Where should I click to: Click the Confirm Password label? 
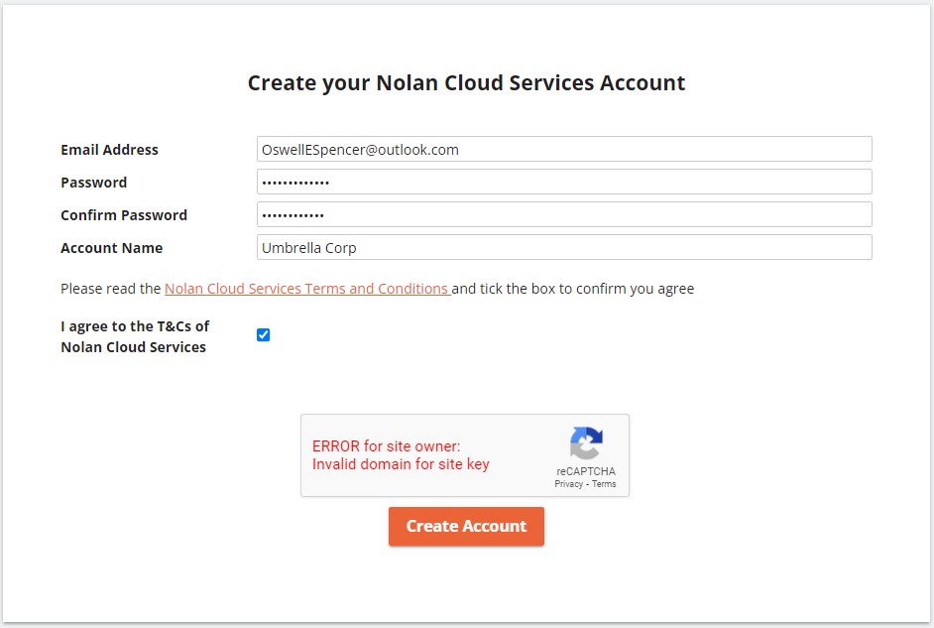(x=123, y=215)
